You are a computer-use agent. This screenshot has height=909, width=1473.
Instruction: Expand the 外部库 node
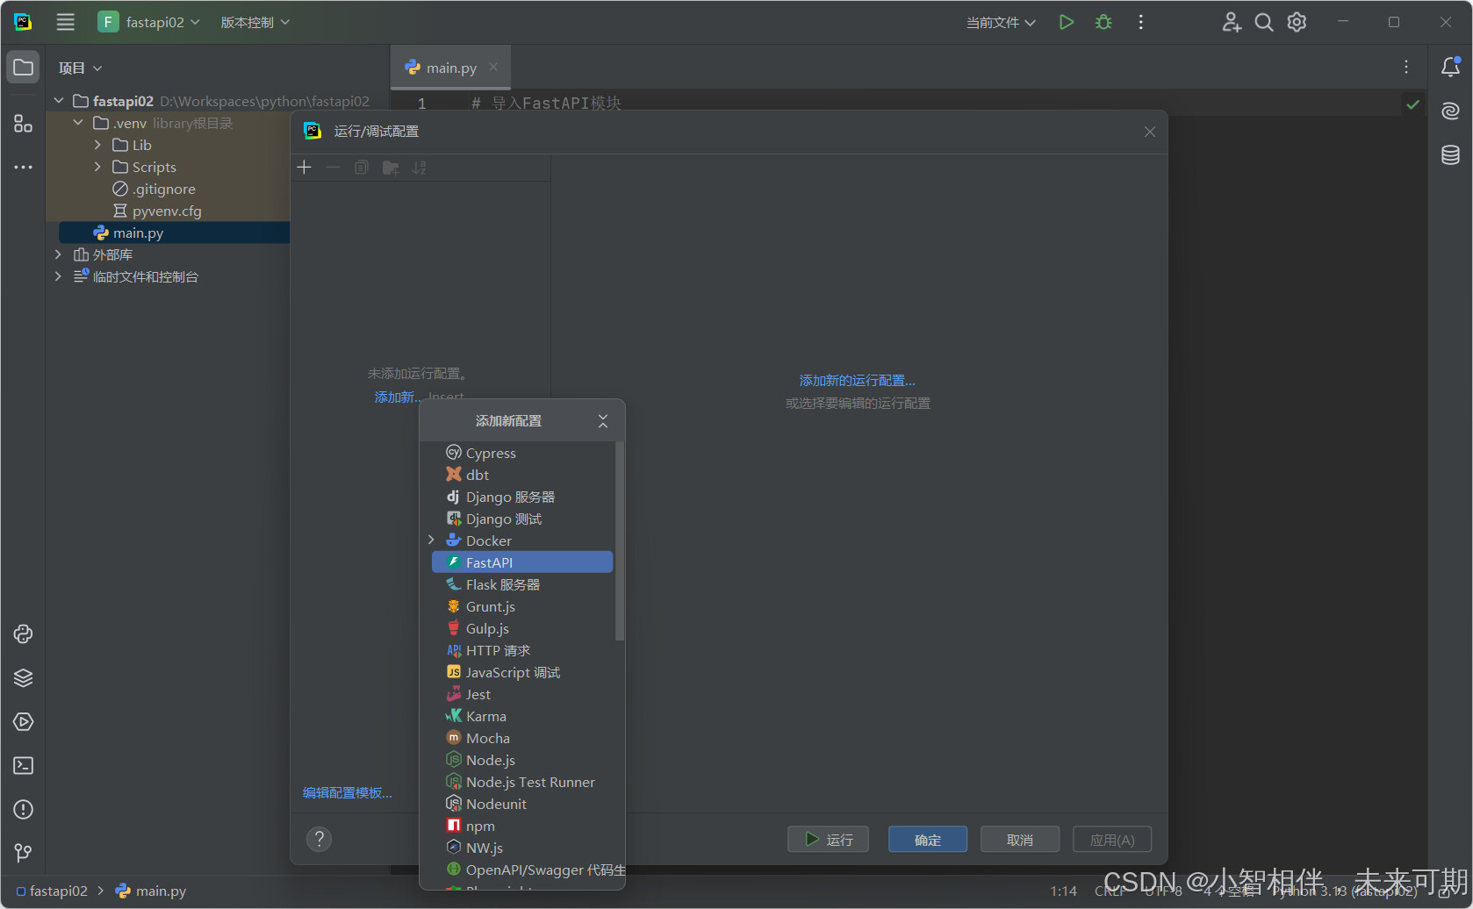pos(58,254)
